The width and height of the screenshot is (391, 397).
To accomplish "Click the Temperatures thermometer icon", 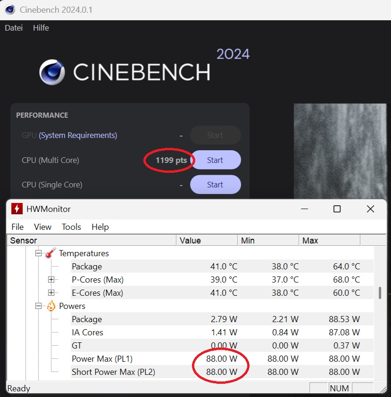I will 51,253.
